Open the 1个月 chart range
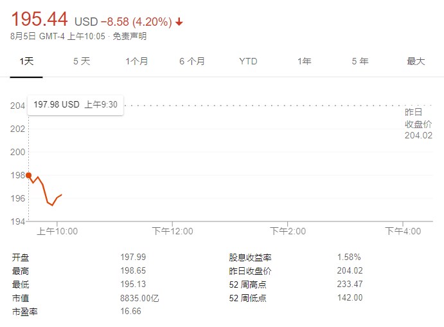This screenshot has width=444, height=327. [136, 62]
